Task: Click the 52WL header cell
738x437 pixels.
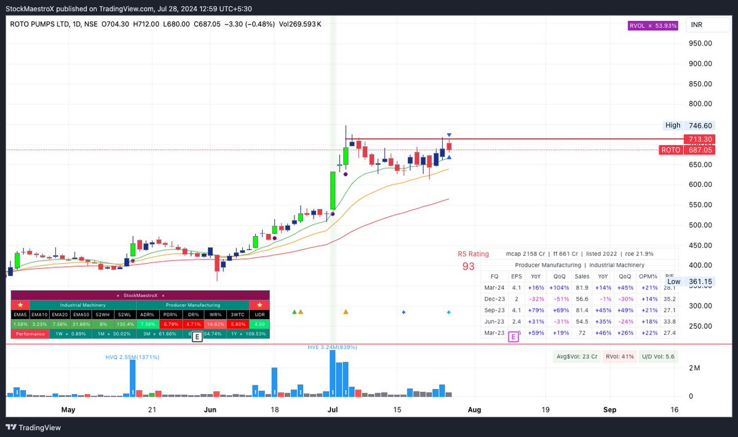Action: [x=126, y=315]
